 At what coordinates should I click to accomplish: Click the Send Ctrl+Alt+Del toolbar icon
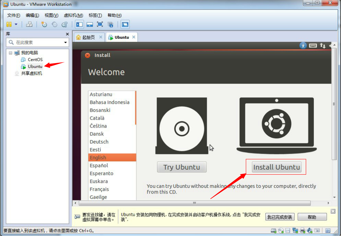pos(29,24)
